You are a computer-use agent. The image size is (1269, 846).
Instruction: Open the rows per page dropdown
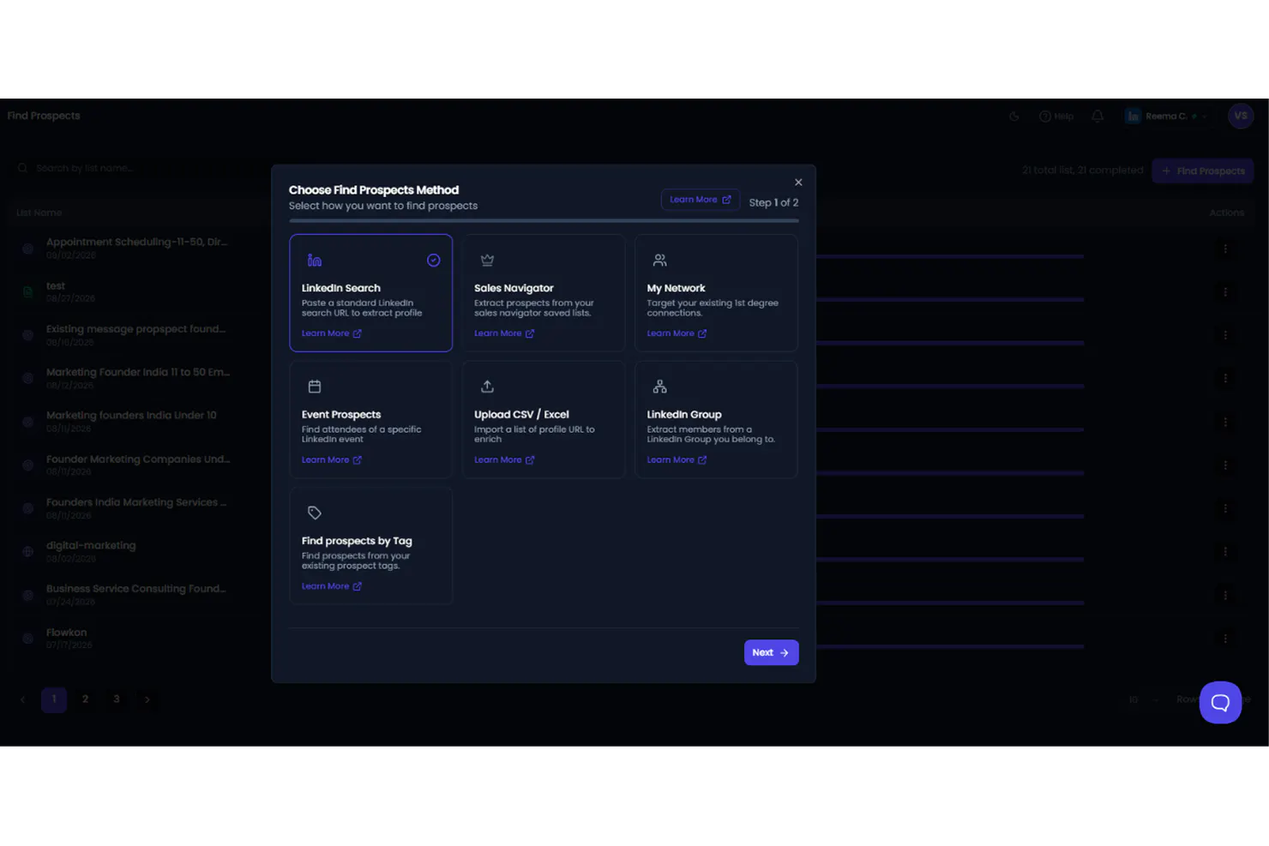pos(1144,699)
